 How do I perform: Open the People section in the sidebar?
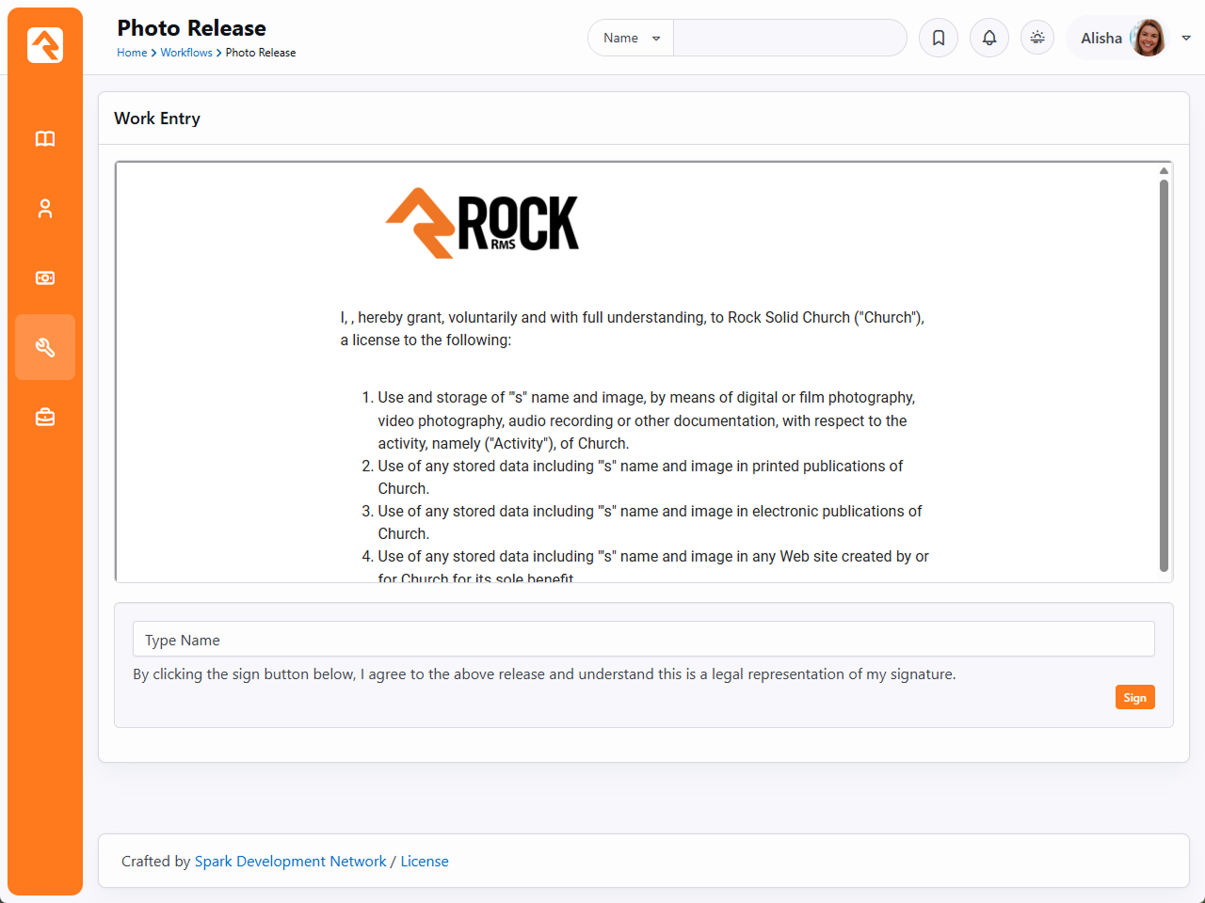[x=45, y=209]
